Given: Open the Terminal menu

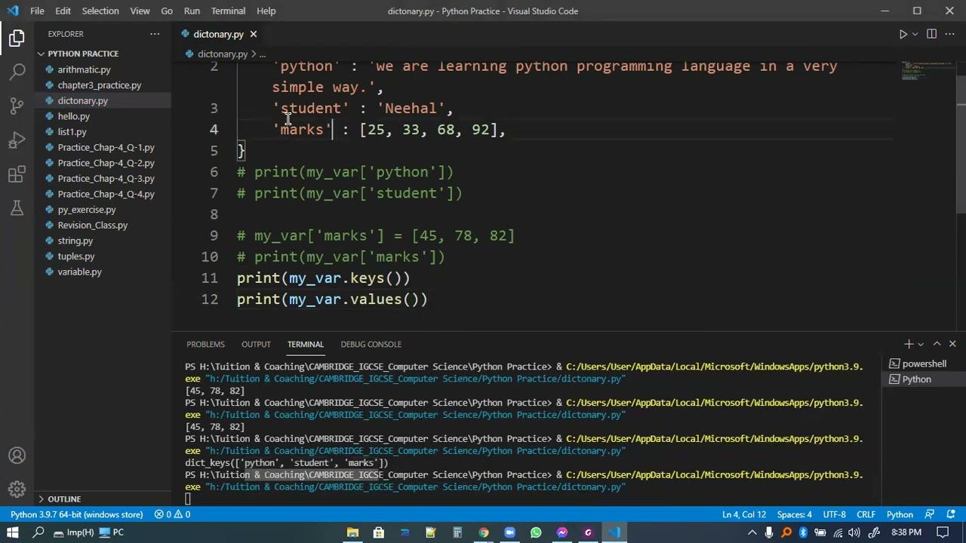Looking at the screenshot, I should [228, 11].
